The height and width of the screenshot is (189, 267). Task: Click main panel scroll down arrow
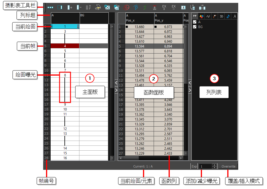click(x=112, y=158)
